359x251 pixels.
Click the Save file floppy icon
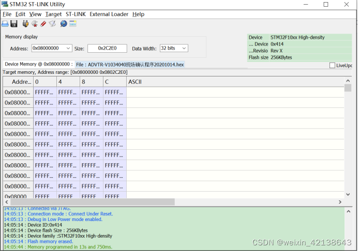pyautogui.click(x=14, y=24)
